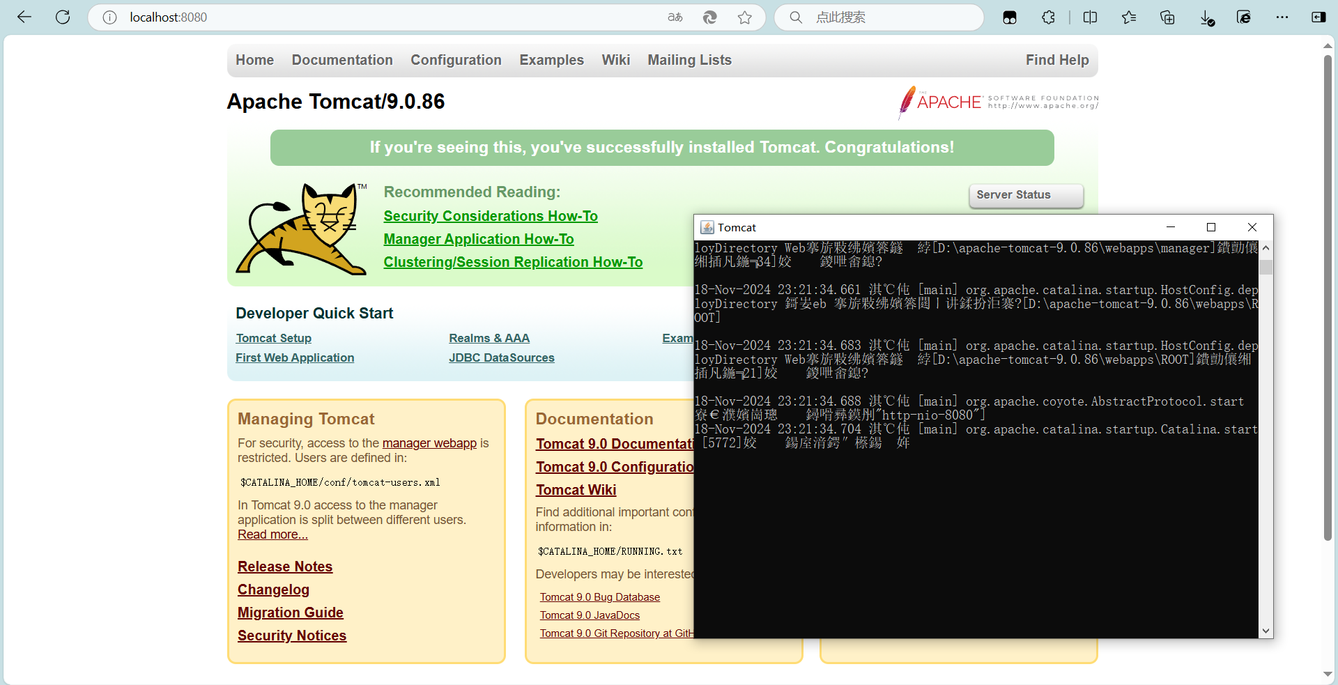Click the Server Status button
This screenshot has width=1338, height=685.
click(x=1026, y=195)
